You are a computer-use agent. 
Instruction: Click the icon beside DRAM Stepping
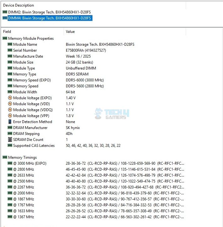(x=10, y=133)
